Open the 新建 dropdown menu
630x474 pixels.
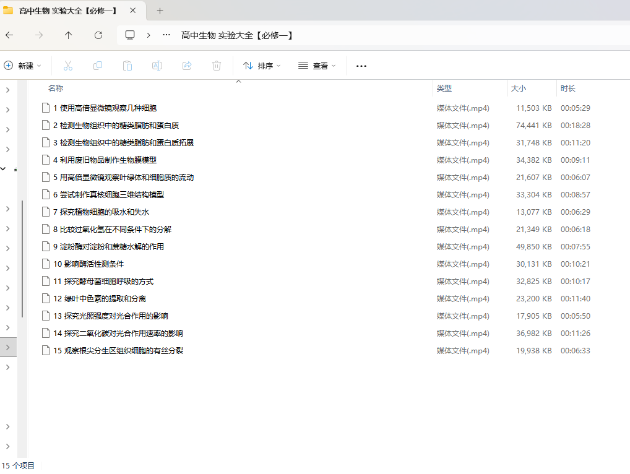pyautogui.click(x=23, y=66)
